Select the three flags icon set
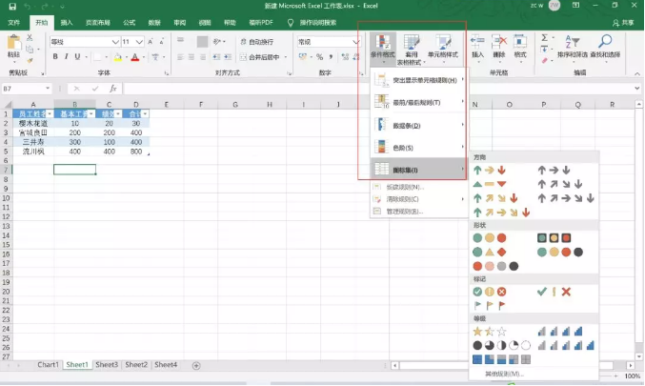Viewport: 645px width, 386px height. (x=489, y=305)
